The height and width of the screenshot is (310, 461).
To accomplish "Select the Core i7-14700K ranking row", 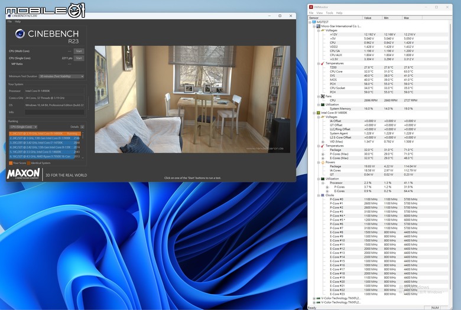I will point(45,143).
